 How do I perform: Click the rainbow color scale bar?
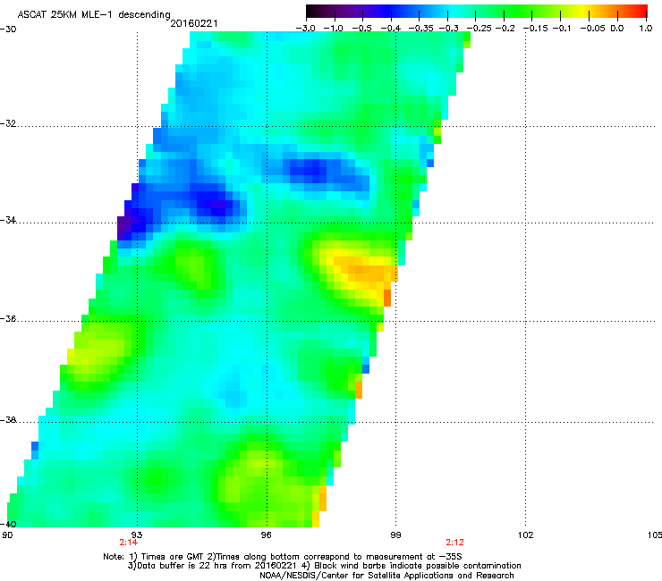tap(476, 11)
